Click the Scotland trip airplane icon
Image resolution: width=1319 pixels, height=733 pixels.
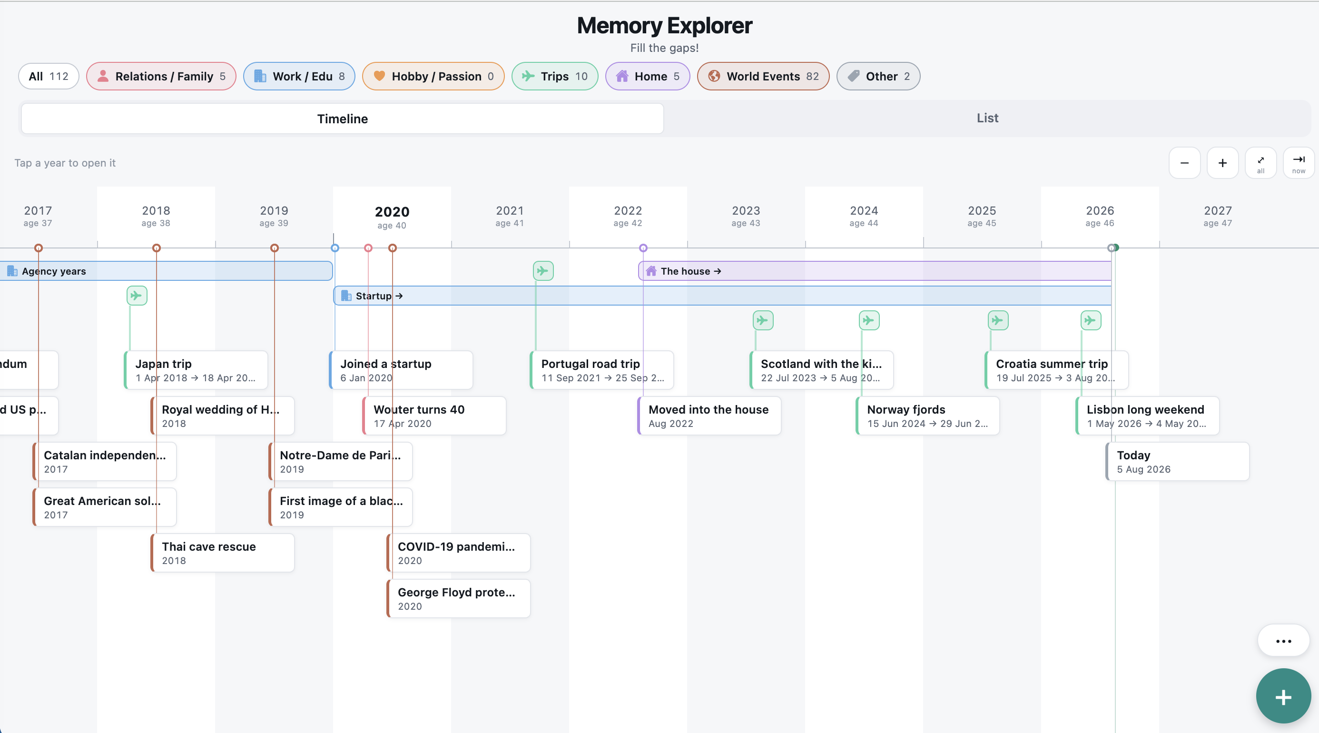[x=763, y=321]
